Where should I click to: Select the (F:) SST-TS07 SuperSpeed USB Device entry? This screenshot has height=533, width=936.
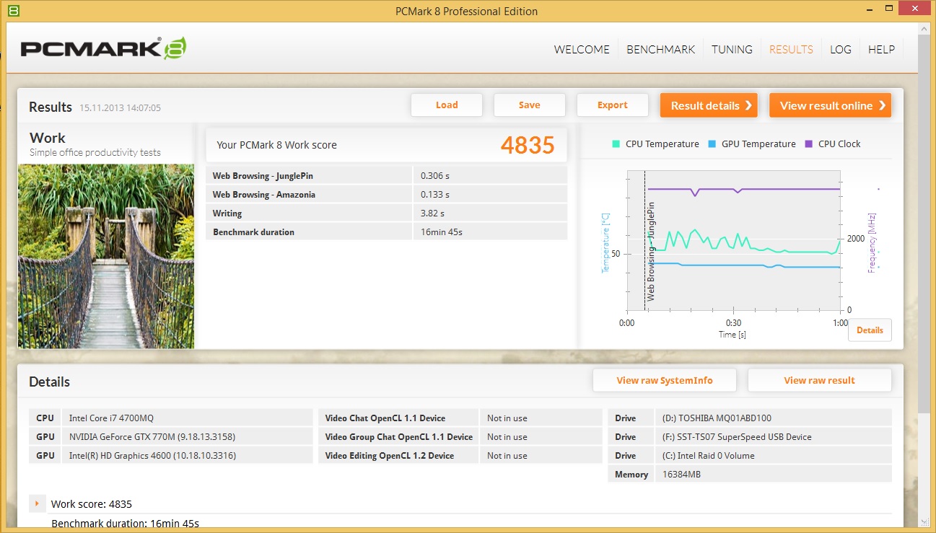(x=737, y=437)
